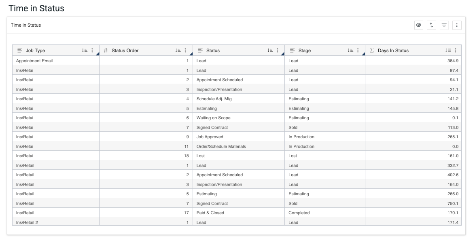Click the Status Order 18 cell
Screen dimensions: 475x243
(146, 156)
